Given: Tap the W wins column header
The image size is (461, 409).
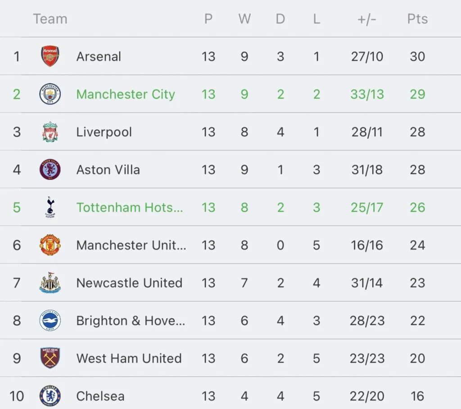Looking at the screenshot, I should pyautogui.click(x=244, y=19).
